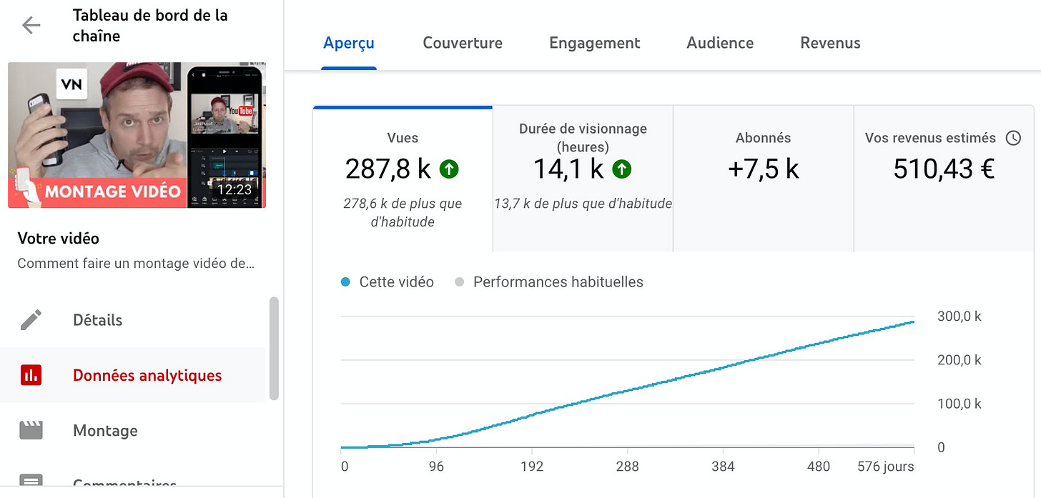Switch to the Couverture tab

pos(463,43)
